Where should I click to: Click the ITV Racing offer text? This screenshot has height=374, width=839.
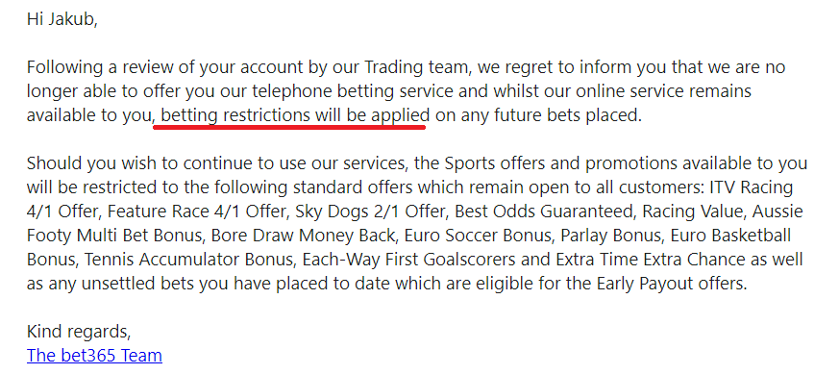752,187
